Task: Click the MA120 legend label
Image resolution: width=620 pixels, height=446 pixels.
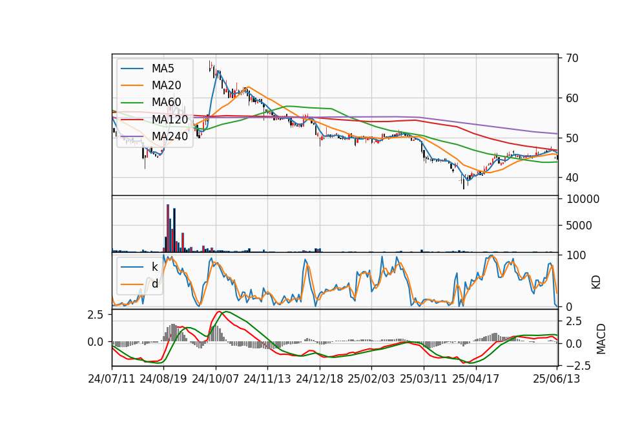Action: pyautogui.click(x=170, y=119)
